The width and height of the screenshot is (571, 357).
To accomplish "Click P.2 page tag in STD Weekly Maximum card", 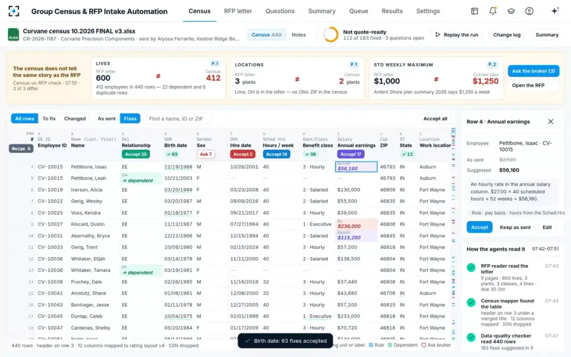I will click(x=492, y=64).
